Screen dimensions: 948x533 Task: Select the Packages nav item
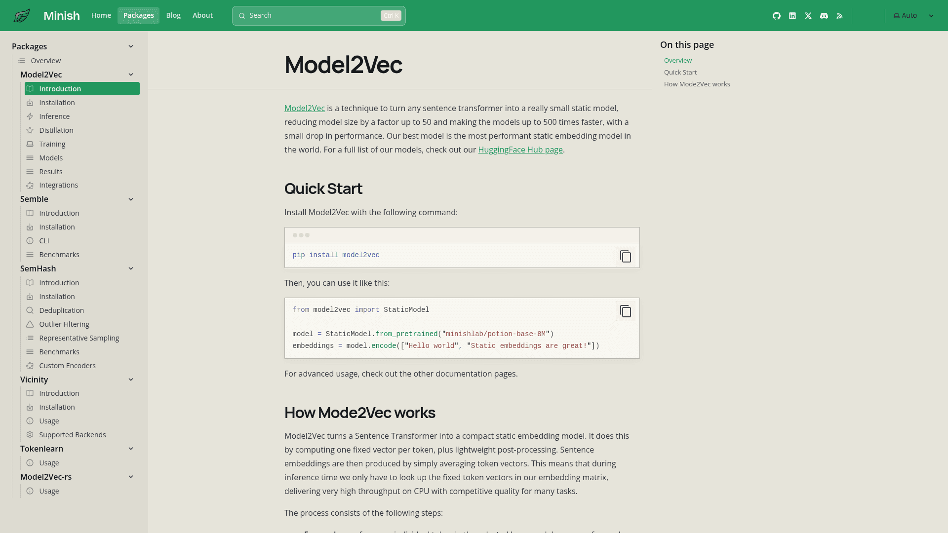(139, 15)
